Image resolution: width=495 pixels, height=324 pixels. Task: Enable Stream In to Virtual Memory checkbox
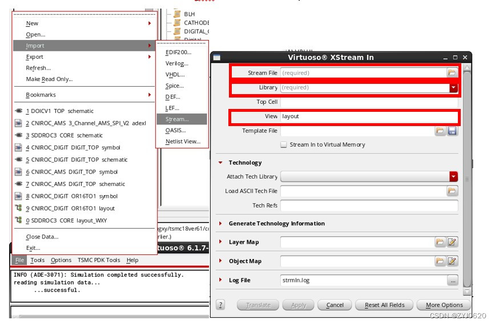284,144
